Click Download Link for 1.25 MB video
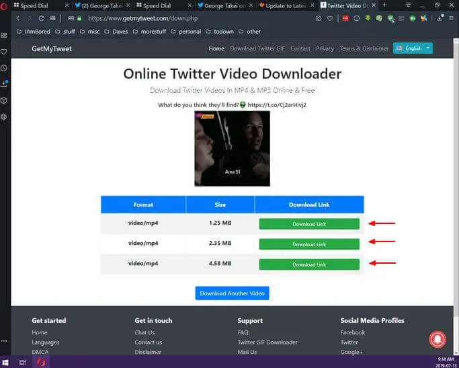459x368 pixels. [309, 224]
